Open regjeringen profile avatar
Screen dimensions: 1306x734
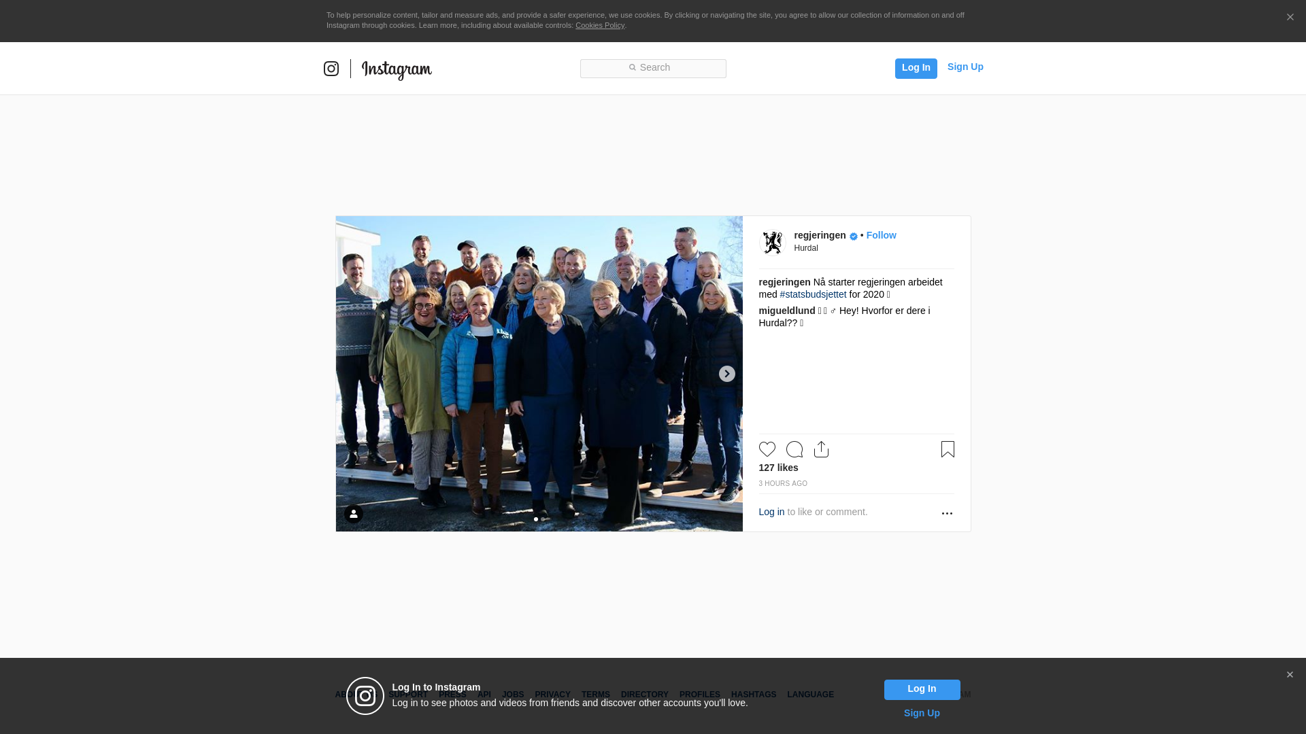point(773,243)
